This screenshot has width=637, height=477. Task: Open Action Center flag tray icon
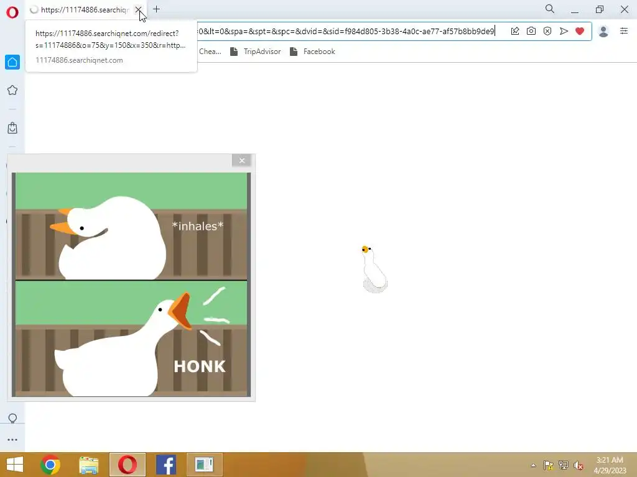tap(549, 465)
